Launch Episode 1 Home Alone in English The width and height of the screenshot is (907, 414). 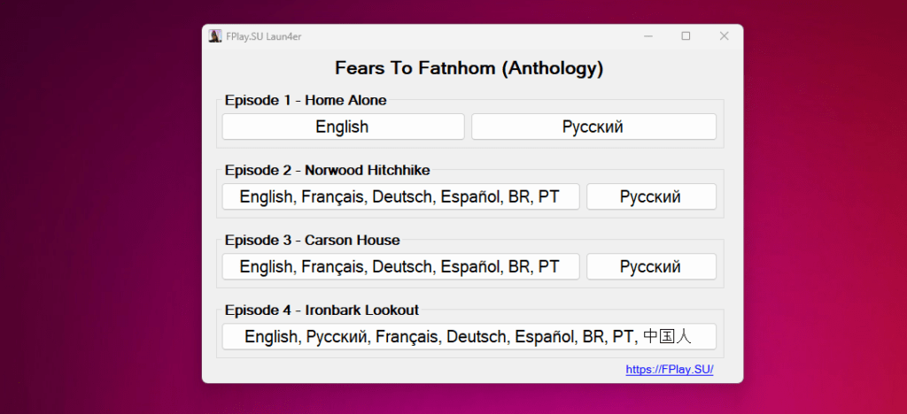[343, 126]
